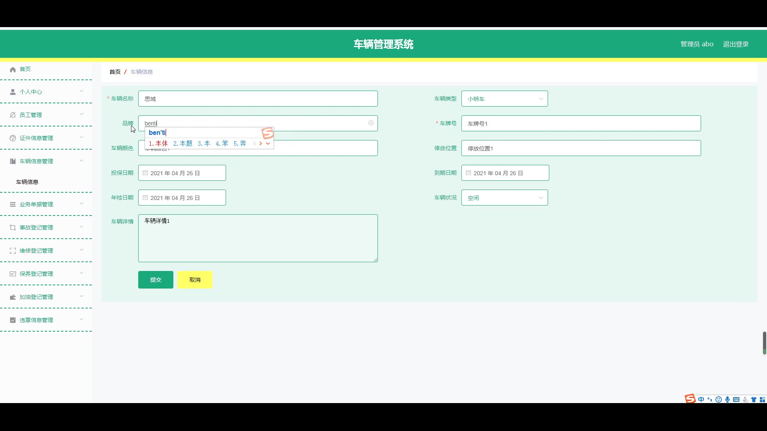Open Sogou skin shirt icon
This screenshot has width=767, height=431.
[x=754, y=399]
